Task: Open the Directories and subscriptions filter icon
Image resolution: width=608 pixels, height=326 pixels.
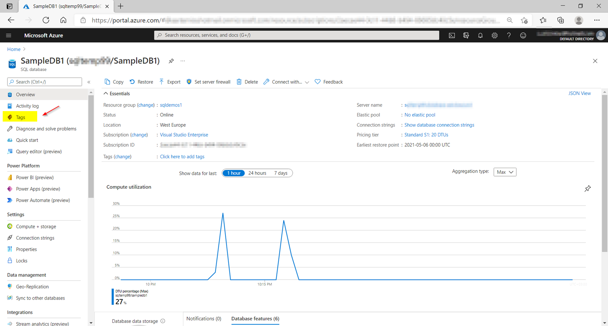Action: [x=466, y=35]
